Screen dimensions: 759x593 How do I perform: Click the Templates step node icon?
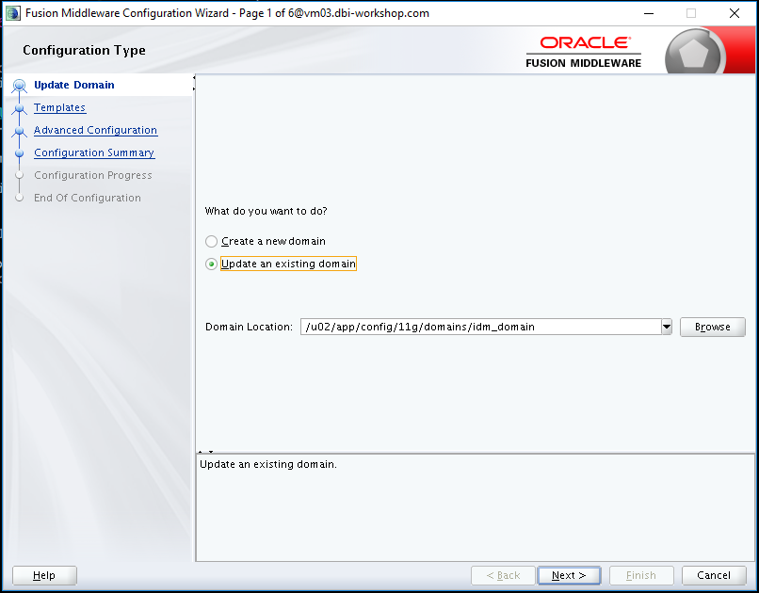point(20,108)
